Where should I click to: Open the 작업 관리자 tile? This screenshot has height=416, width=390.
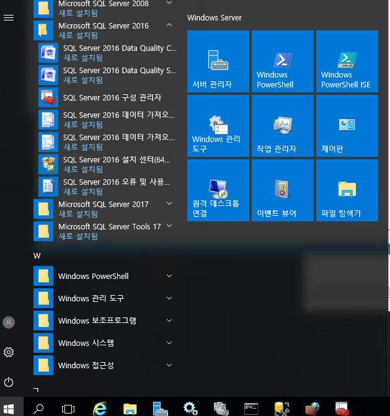click(283, 126)
